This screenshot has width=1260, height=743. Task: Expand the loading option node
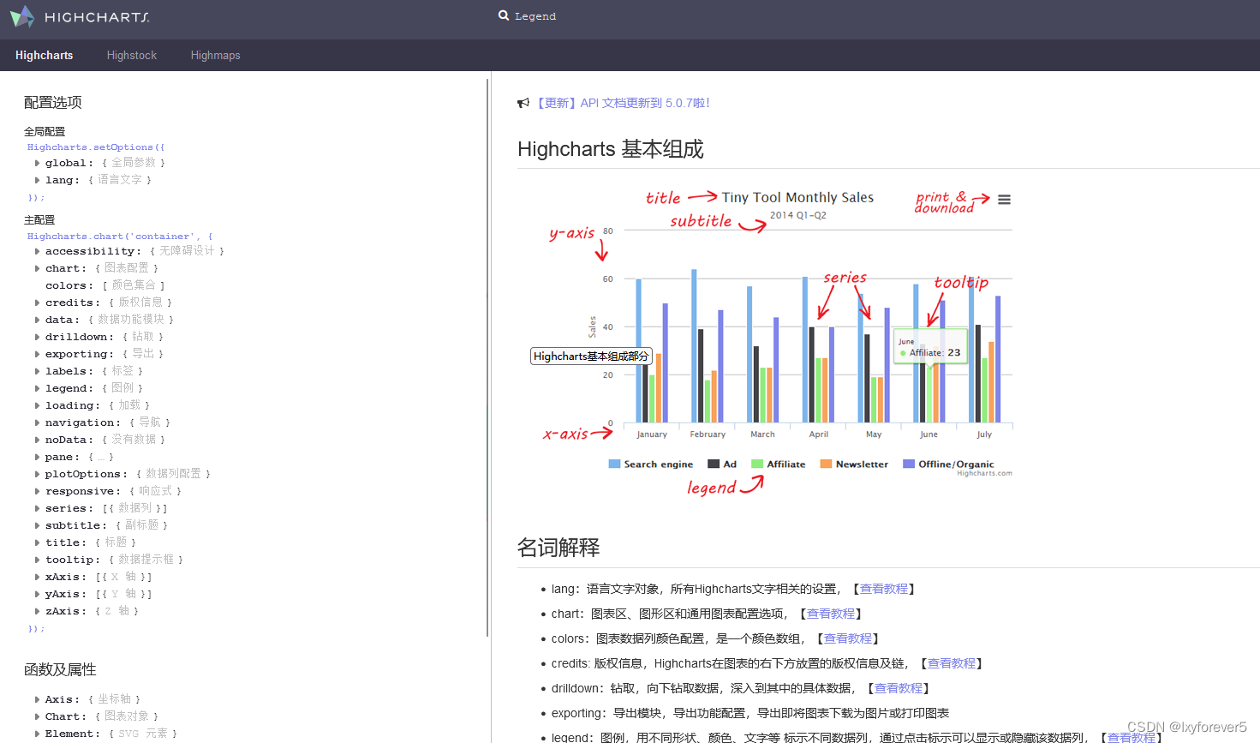37,405
